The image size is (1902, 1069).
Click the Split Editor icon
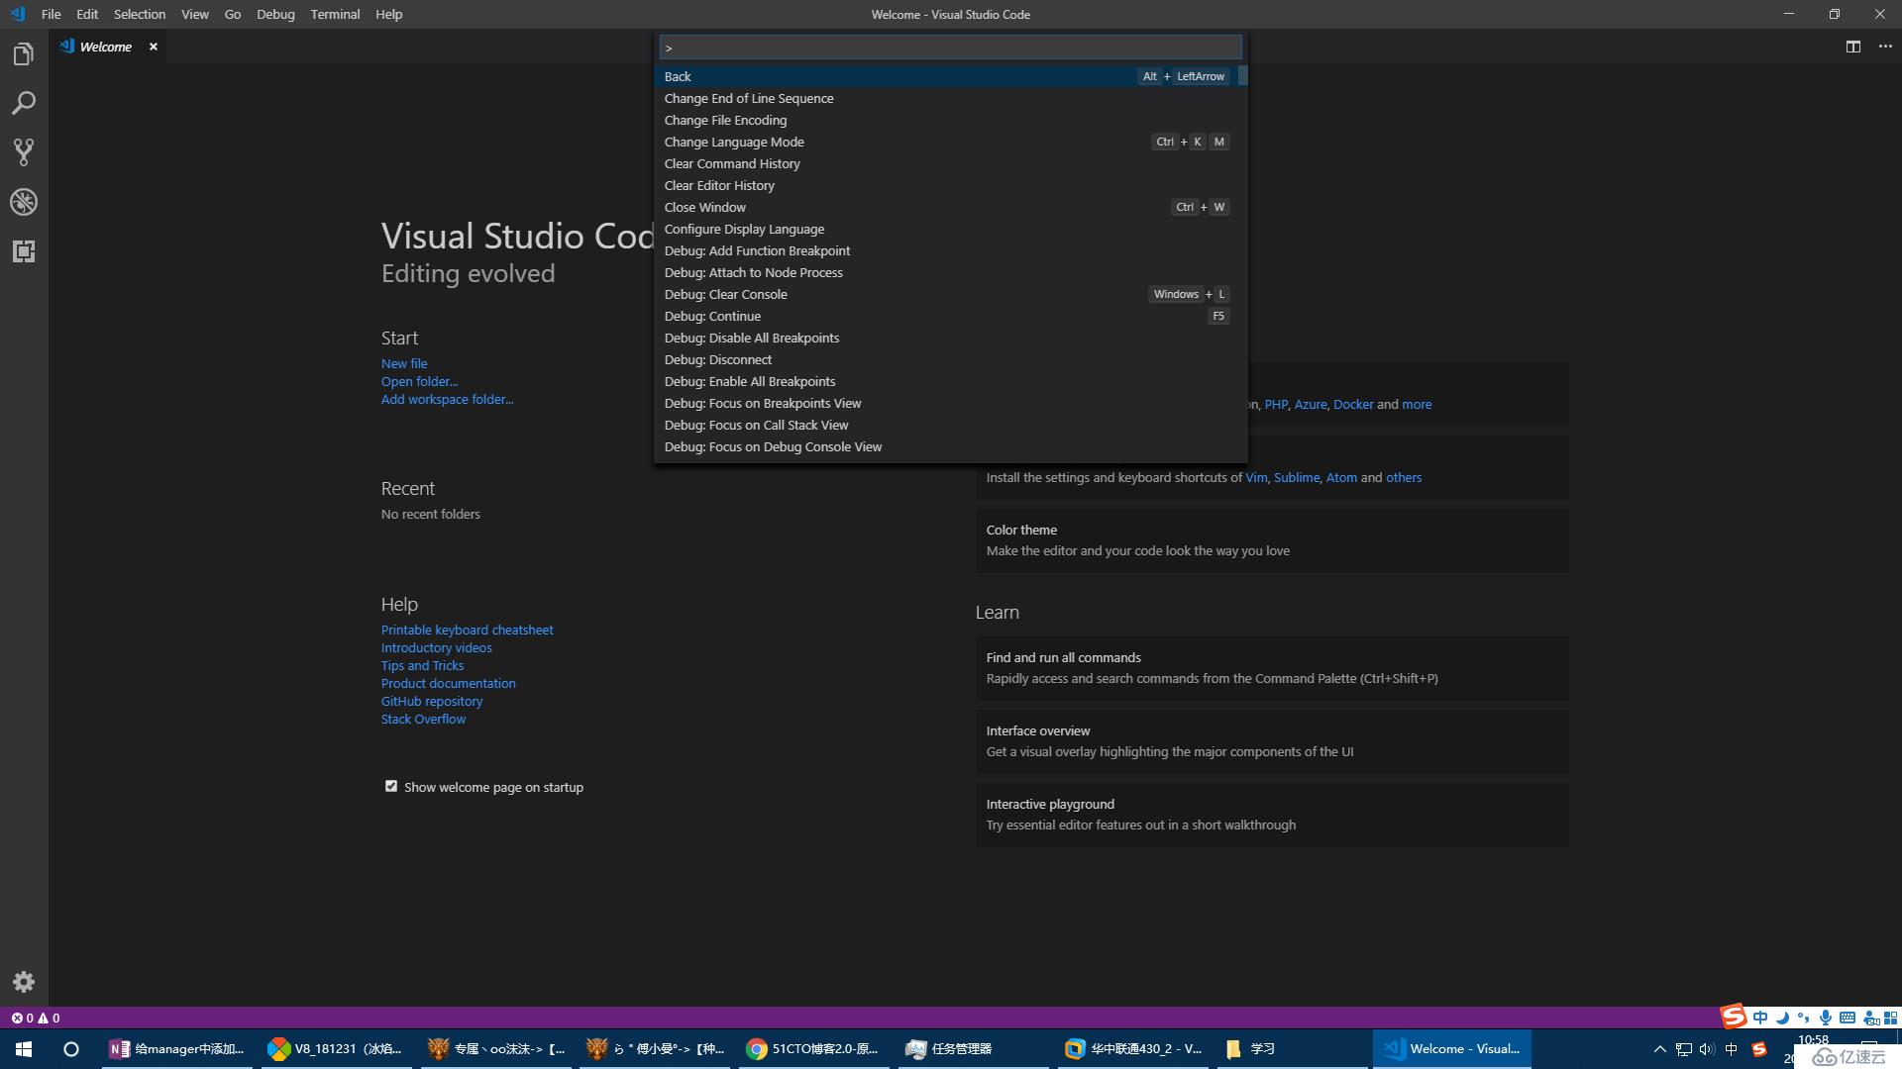point(1853,47)
